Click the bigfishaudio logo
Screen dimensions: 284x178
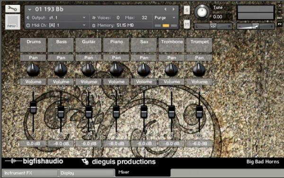[34, 161]
